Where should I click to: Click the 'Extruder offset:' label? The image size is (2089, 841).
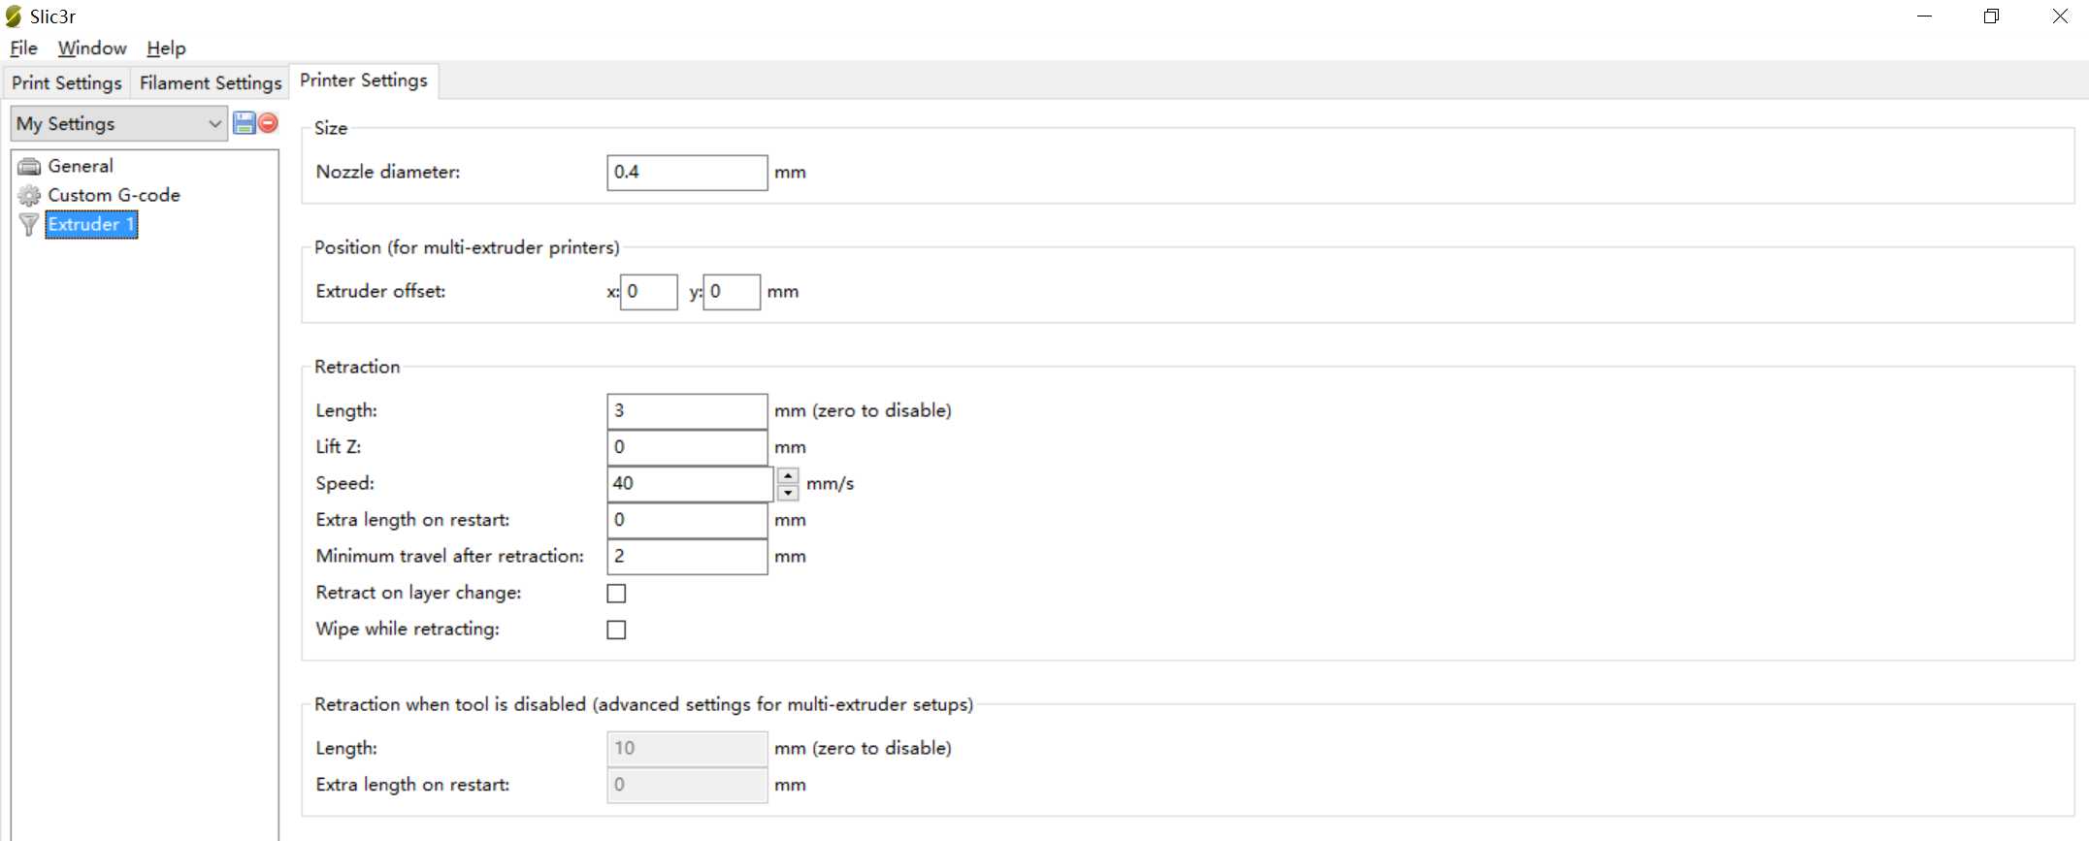click(x=380, y=291)
